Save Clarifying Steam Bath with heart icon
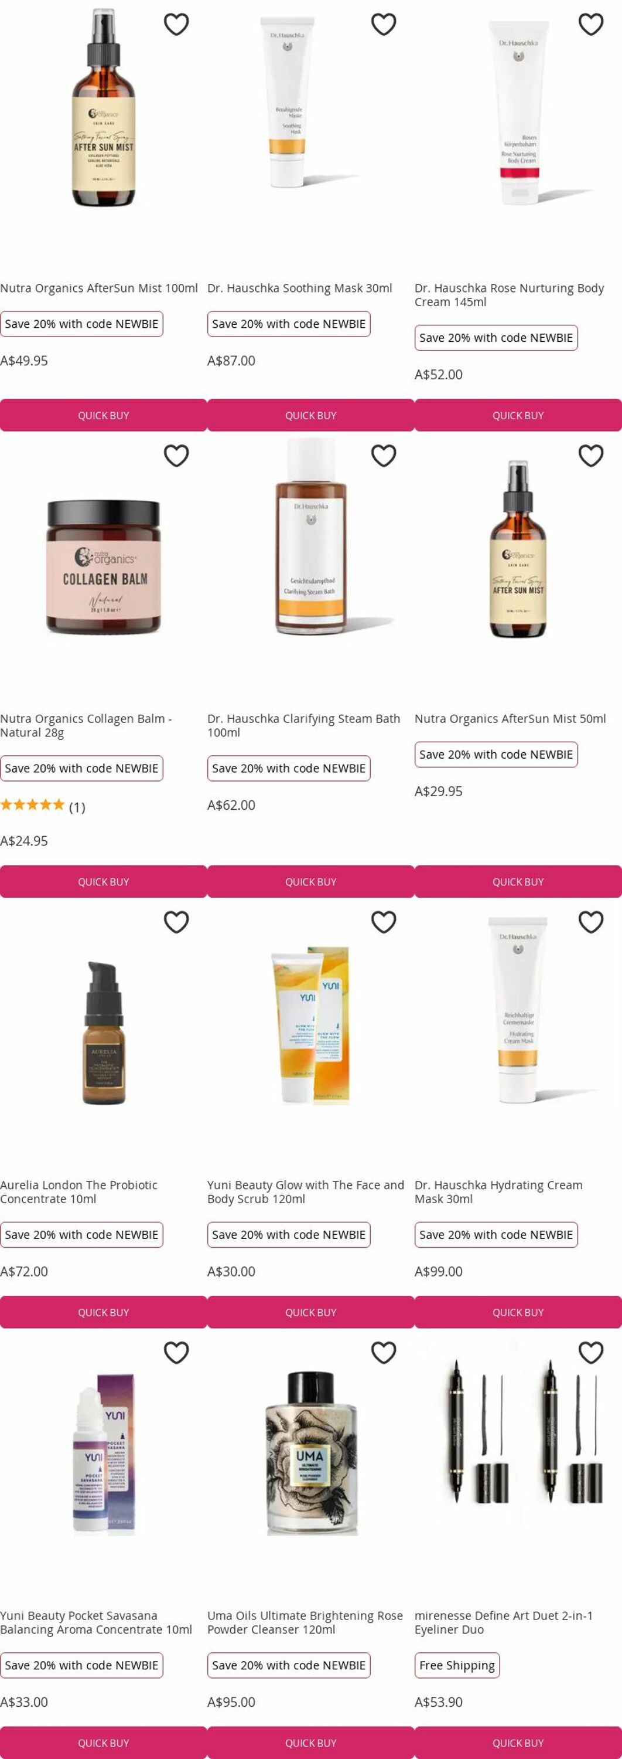The image size is (622, 1759). coord(383,456)
